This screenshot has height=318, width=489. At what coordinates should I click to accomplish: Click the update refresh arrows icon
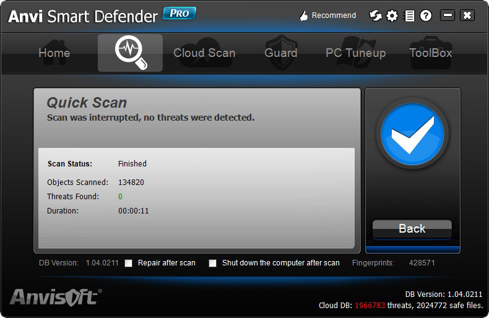376,15
